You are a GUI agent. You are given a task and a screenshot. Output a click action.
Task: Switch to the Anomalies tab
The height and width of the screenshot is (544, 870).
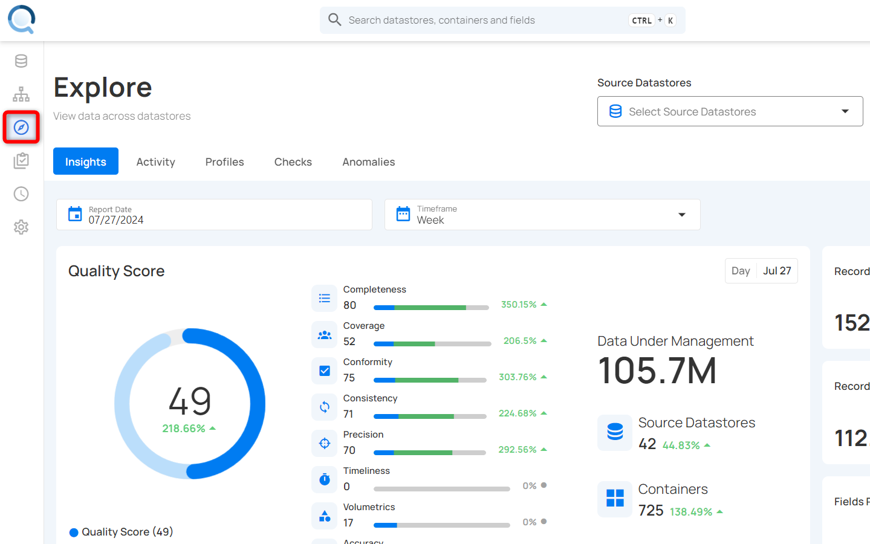[369, 161]
